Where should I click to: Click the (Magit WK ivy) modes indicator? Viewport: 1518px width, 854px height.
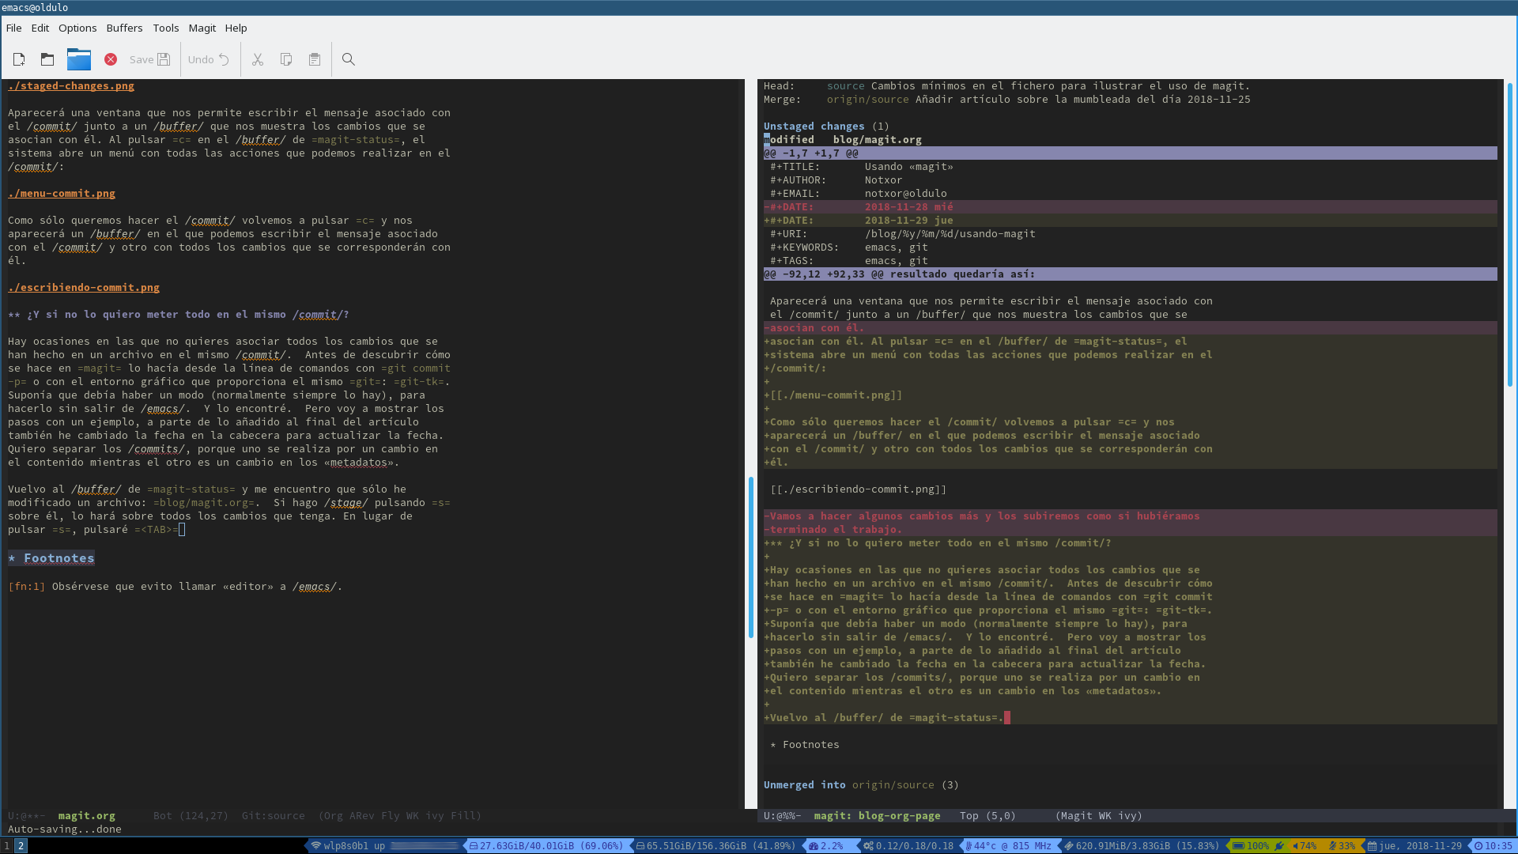click(1099, 816)
